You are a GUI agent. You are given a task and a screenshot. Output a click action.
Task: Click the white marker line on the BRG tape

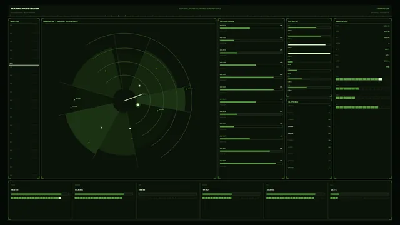(24, 65)
